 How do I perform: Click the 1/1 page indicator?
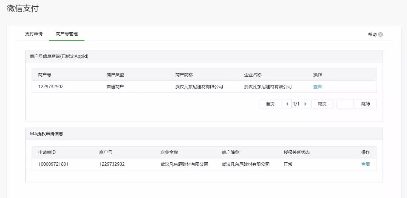point(296,104)
